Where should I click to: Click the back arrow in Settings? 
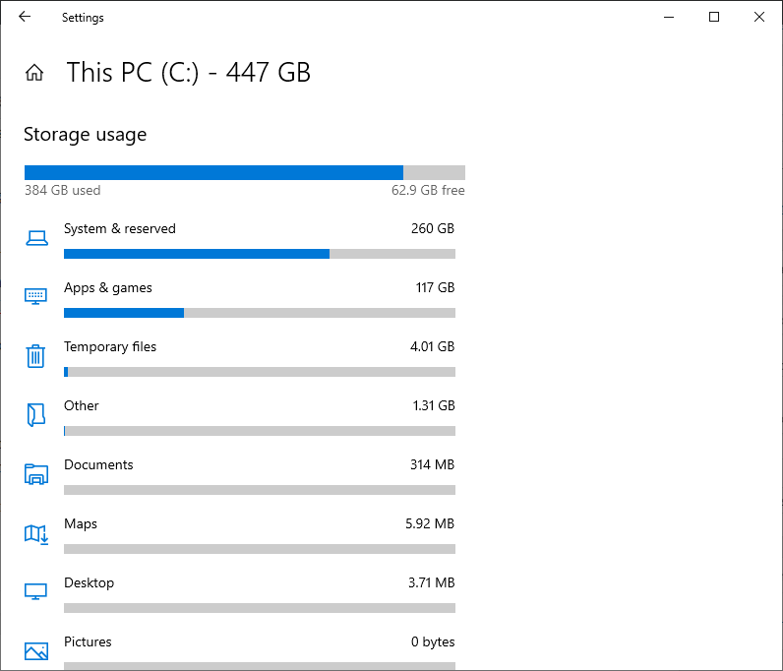[x=25, y=17]
